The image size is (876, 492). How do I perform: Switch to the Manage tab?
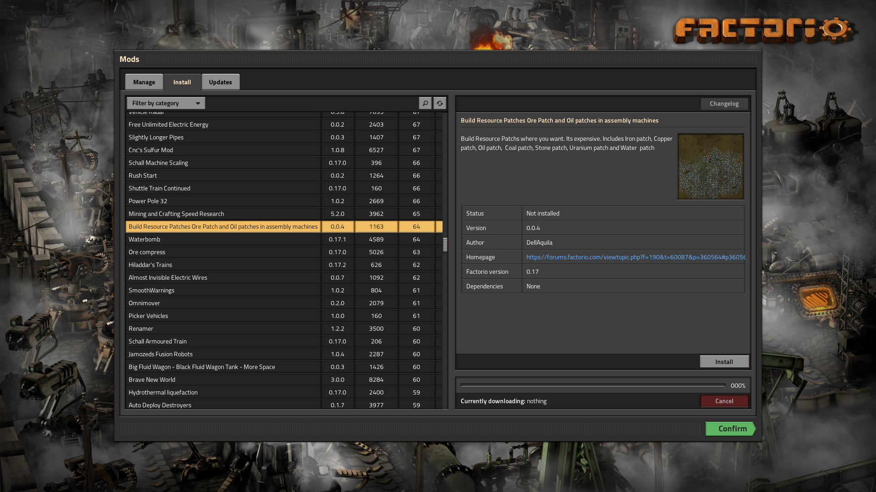coord(144,82)
